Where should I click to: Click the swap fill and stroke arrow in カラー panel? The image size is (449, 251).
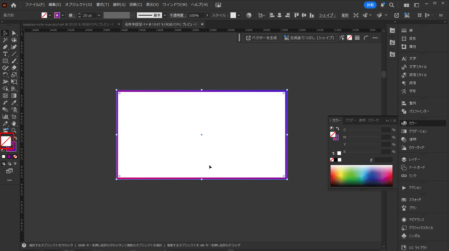pyautogui.click(x=337, y=128)
